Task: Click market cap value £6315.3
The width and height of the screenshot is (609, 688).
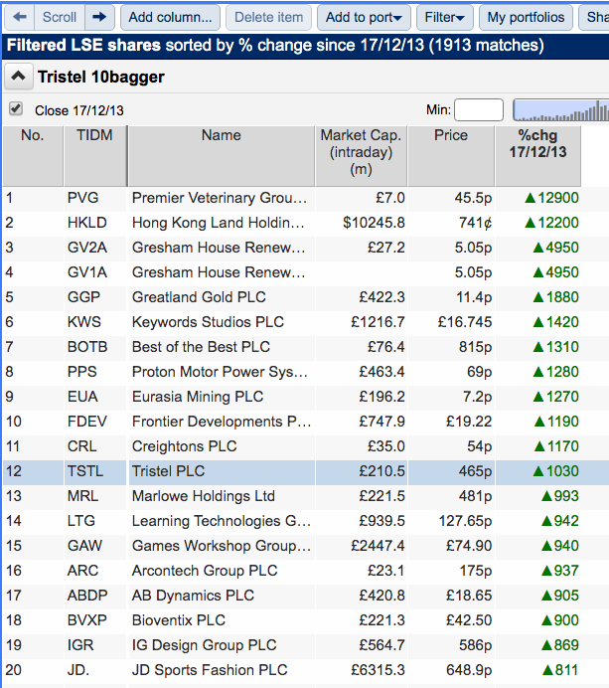Action: [378, 670]
